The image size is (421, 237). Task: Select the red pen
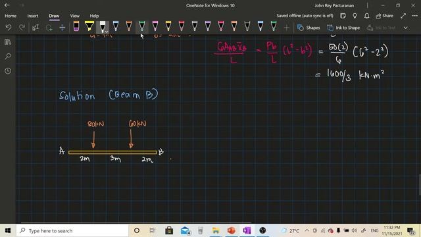click(182, 26)
